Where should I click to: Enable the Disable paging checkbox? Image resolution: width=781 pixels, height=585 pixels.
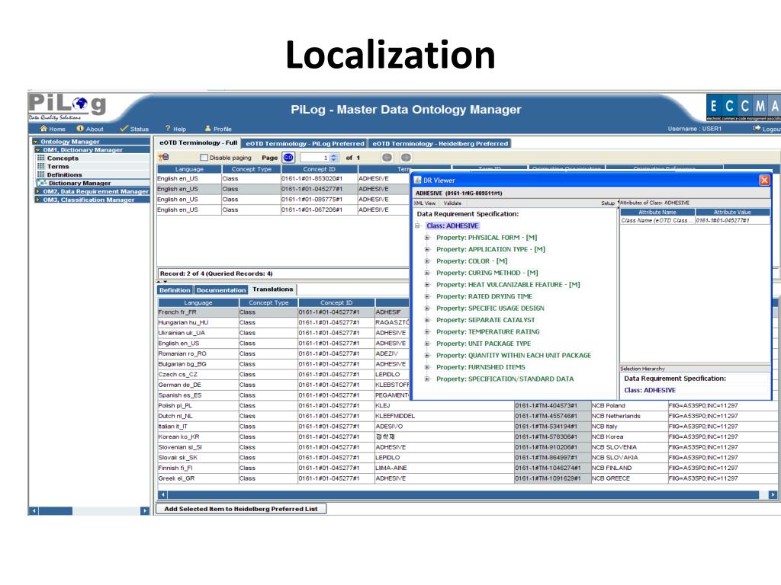[x=203, y=158]
